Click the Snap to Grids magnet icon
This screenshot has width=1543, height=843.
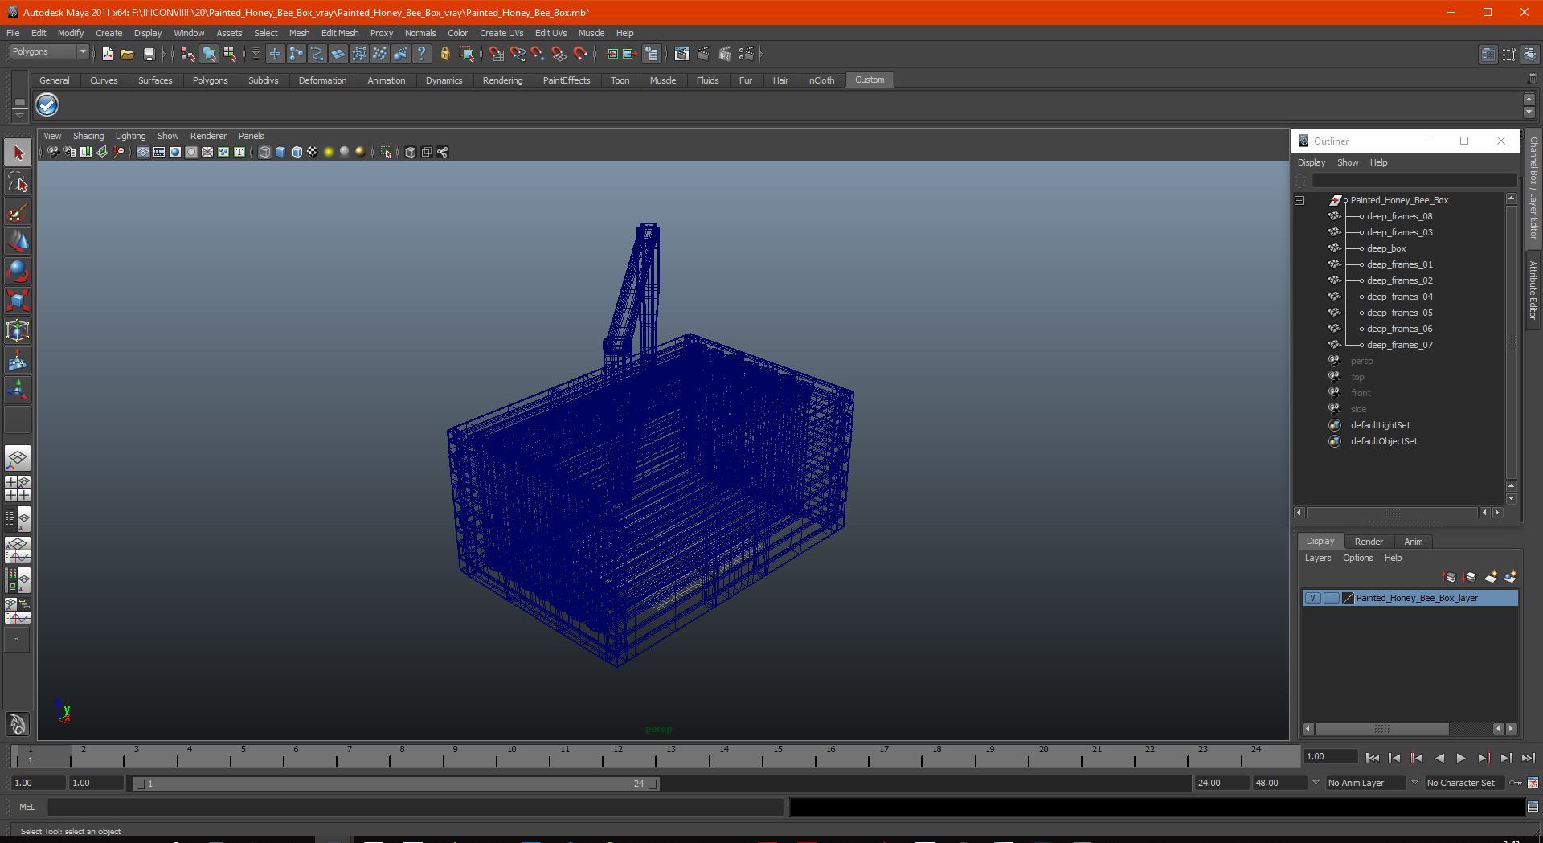[496, 54]
